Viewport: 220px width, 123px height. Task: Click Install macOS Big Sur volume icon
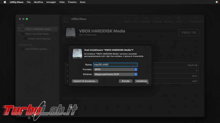click(25, 38)
